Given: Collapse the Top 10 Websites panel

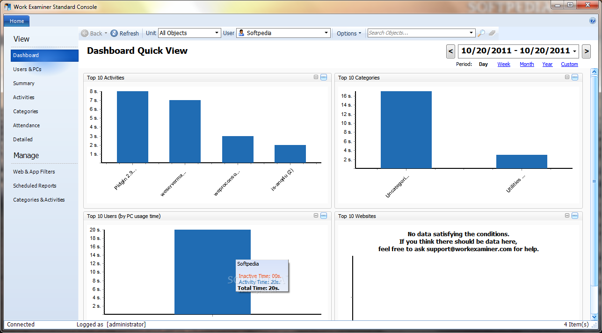Looking at the screenshot, I should tap(567, 216).
